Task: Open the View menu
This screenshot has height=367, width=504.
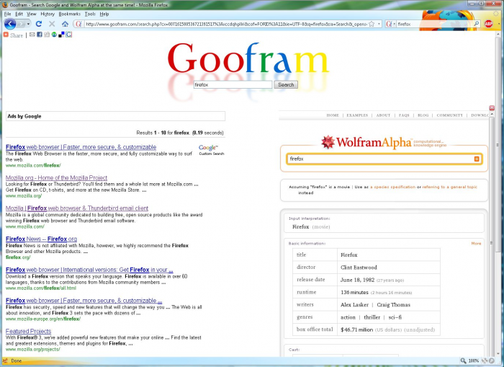Action: (32, 14)
